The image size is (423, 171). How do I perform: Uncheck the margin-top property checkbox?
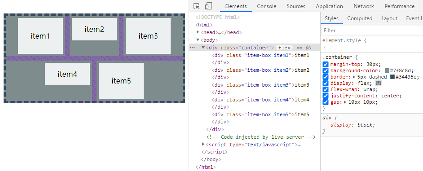326,65
